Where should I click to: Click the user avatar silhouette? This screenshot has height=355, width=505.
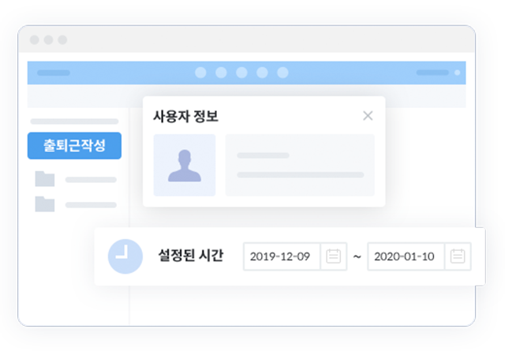pos(185,165)
